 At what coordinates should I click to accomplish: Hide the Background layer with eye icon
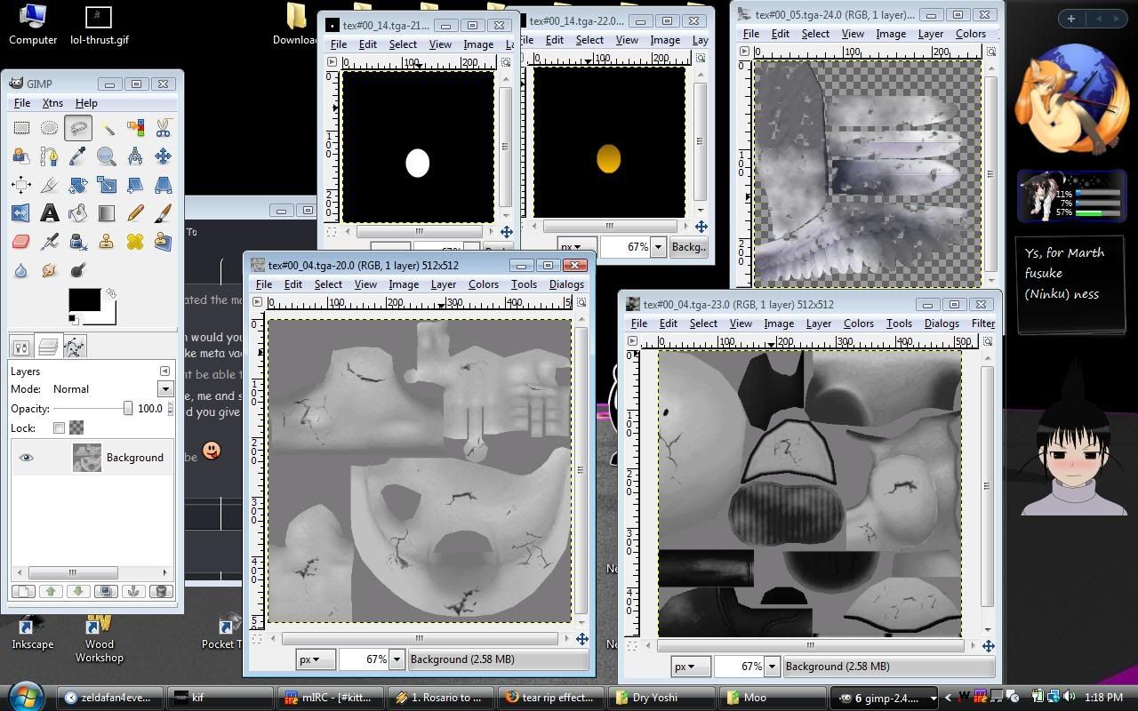pyautogui.click(x=27, y=458)
